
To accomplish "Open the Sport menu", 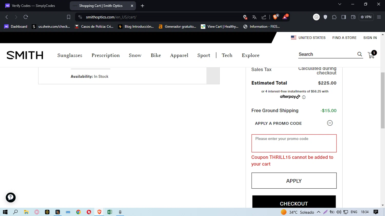I will pos(204,55).
